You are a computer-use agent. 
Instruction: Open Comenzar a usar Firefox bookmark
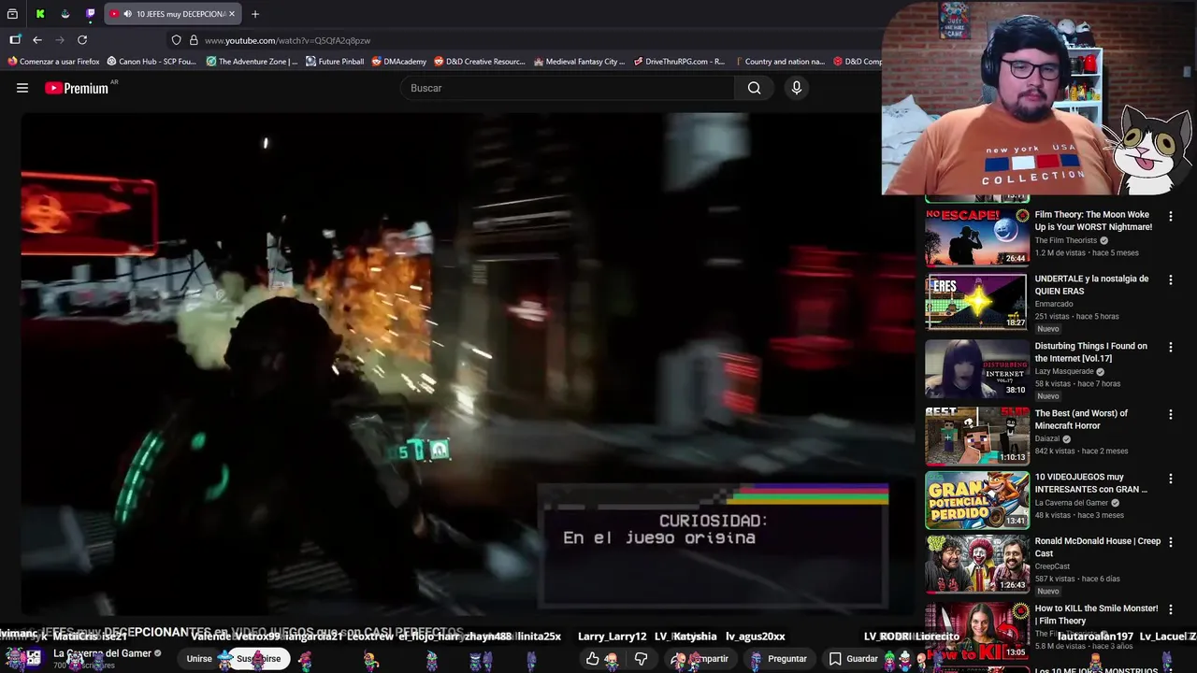pos(53,62)
